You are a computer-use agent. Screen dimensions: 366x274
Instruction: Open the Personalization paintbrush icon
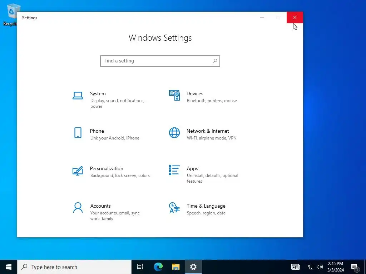point(78,171)
